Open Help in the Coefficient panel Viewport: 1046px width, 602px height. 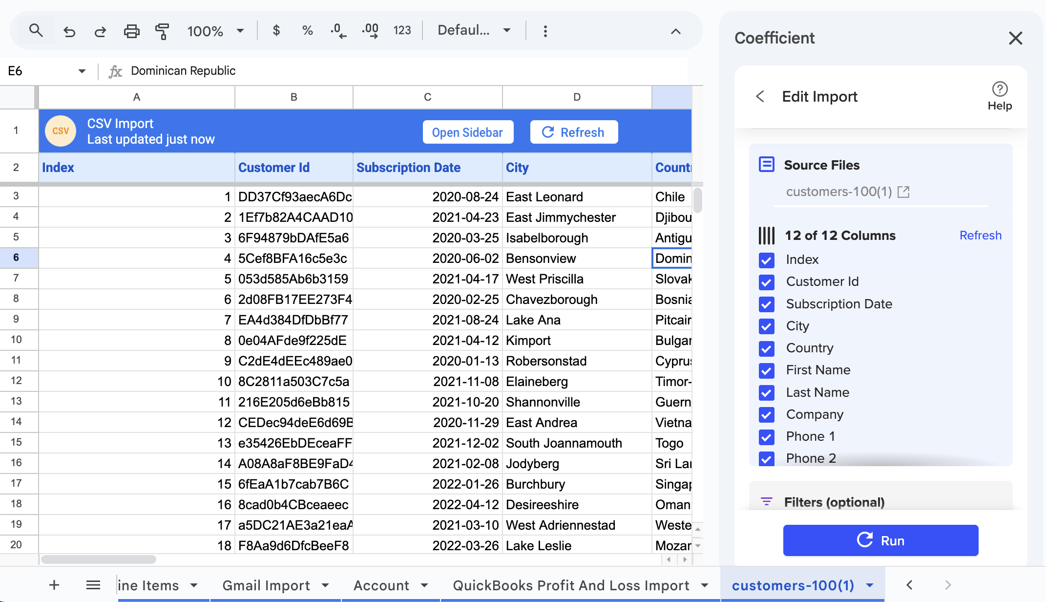pos(1000,95)
